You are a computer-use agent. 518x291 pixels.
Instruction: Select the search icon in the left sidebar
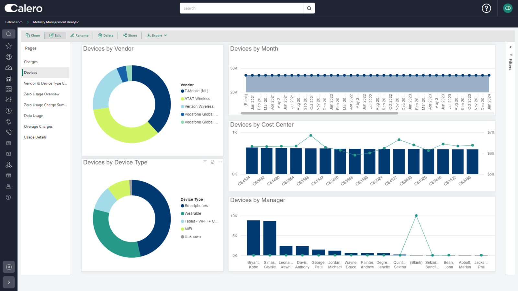click(x=9, y=34)
